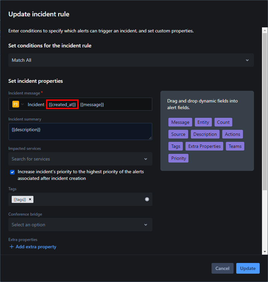Select the Source dynamic field chip

pyautogui.click(x=178, y=134)
